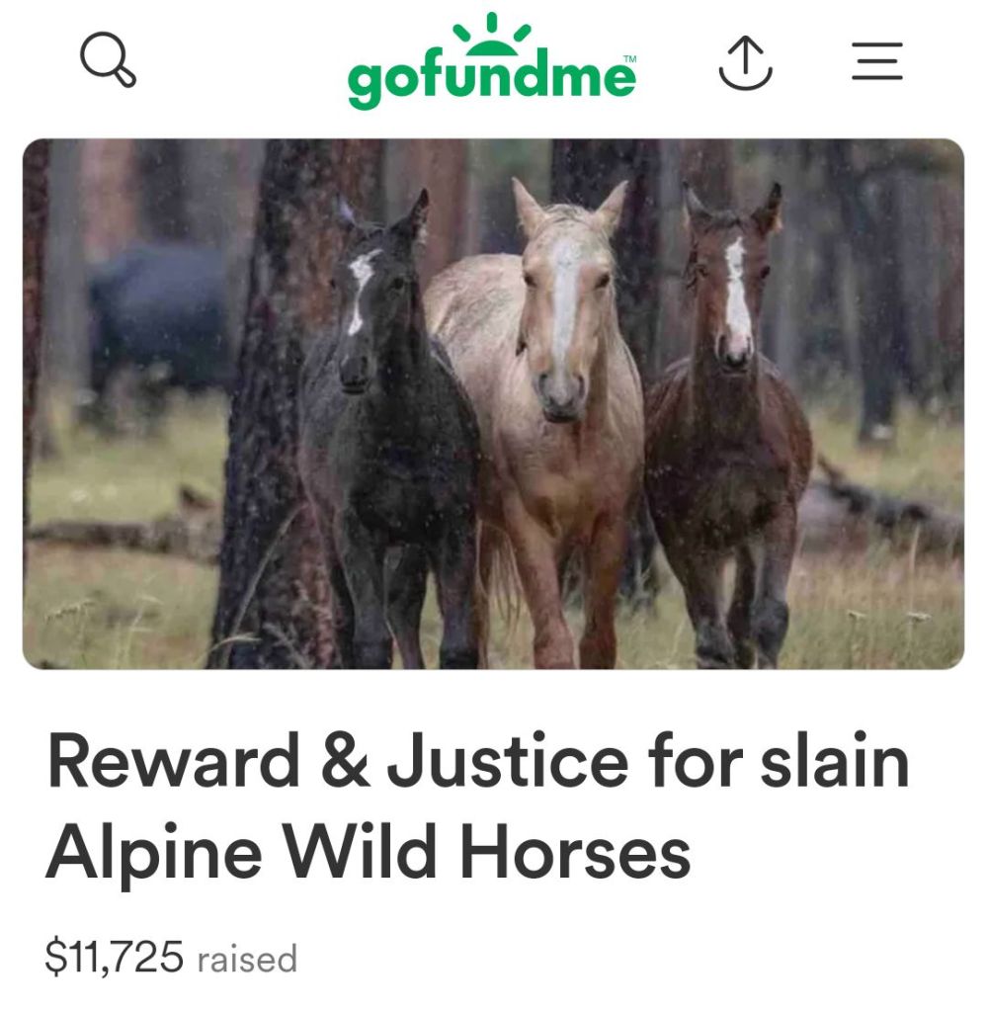987x1011 pixels.
Task: Select the "Reward & Justice for slain" title line
Action: 478,762
